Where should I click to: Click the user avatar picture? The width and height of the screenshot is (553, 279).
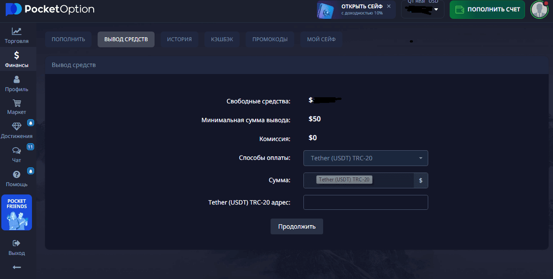(539, 10)
